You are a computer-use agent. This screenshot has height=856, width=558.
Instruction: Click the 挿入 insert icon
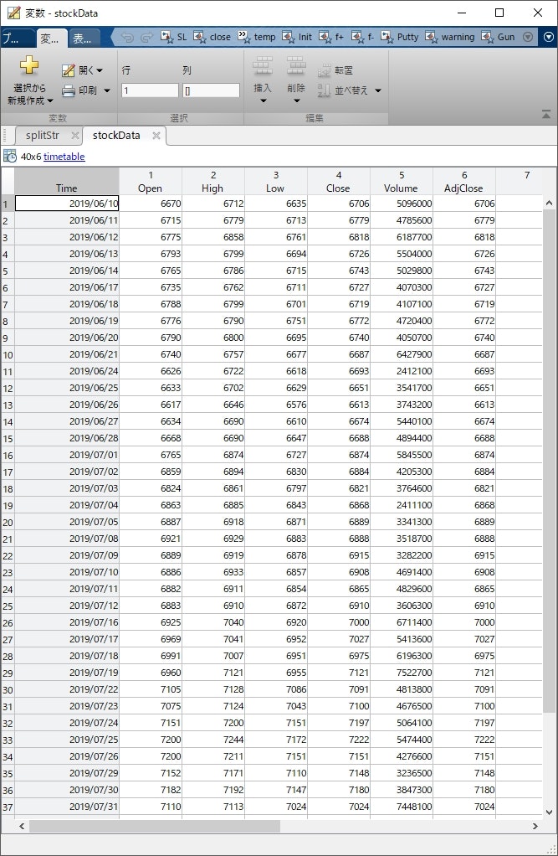pos(263,65)
